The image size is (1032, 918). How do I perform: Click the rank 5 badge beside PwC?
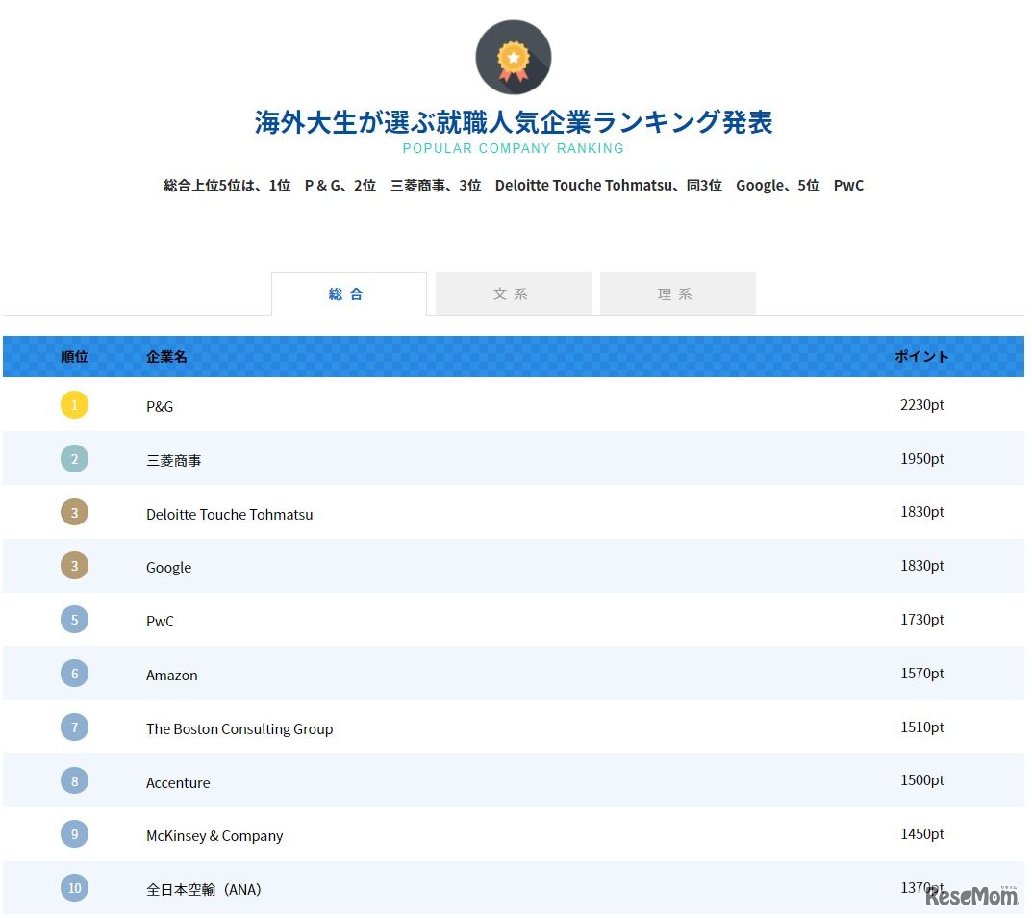coord(74,620)
